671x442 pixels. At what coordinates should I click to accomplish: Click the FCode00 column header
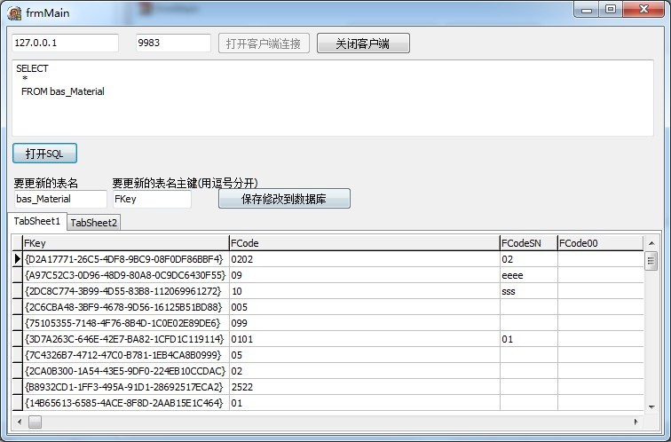(x=600, y=243)
